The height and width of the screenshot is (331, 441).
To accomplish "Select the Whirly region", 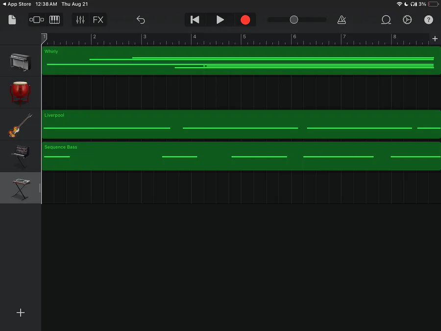I will click(241, 60).
